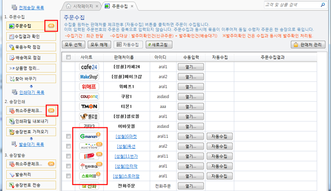The width and height of the screenshot is (331, 191).
Task: Open the 인쇄대기 목록 link
Action: [x=32, y=92]
